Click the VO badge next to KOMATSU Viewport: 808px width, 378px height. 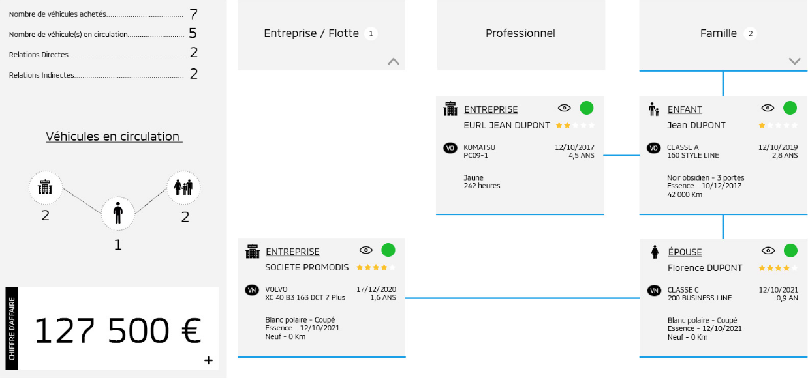(450, 148)
